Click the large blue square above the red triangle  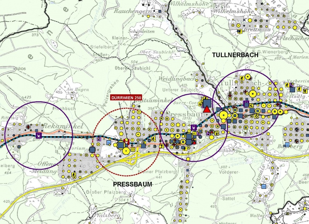tap(207, 103)
